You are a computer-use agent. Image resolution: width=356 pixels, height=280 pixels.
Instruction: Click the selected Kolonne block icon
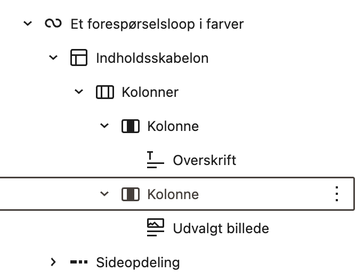pos(130,194)
